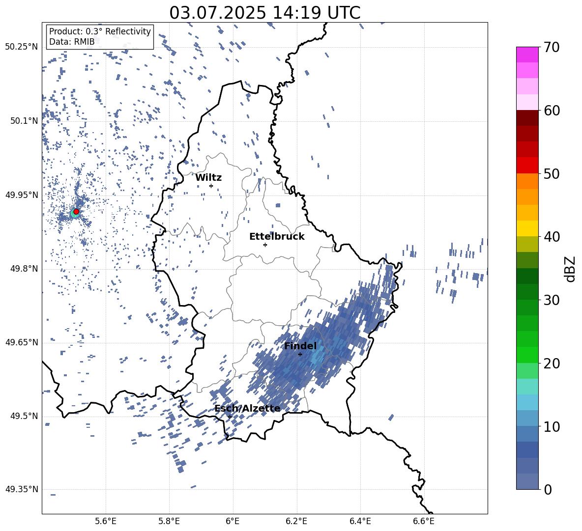Click the orange colorbar swatch below 50
The image size is (582, 531).
click(527, 181)
